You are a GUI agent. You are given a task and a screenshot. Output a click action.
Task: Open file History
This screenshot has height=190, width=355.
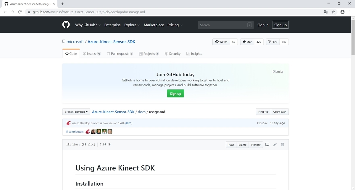pos(256,145)
